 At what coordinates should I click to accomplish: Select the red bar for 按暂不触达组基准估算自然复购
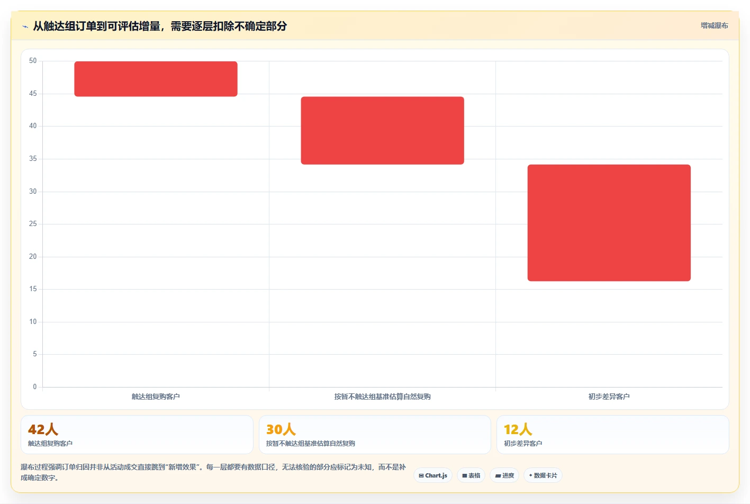click(x=382, y=130)
